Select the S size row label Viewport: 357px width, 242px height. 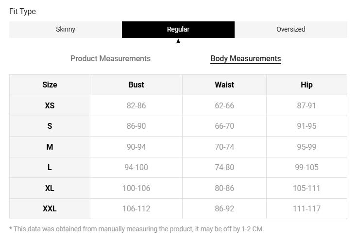(x=50, y=126)
